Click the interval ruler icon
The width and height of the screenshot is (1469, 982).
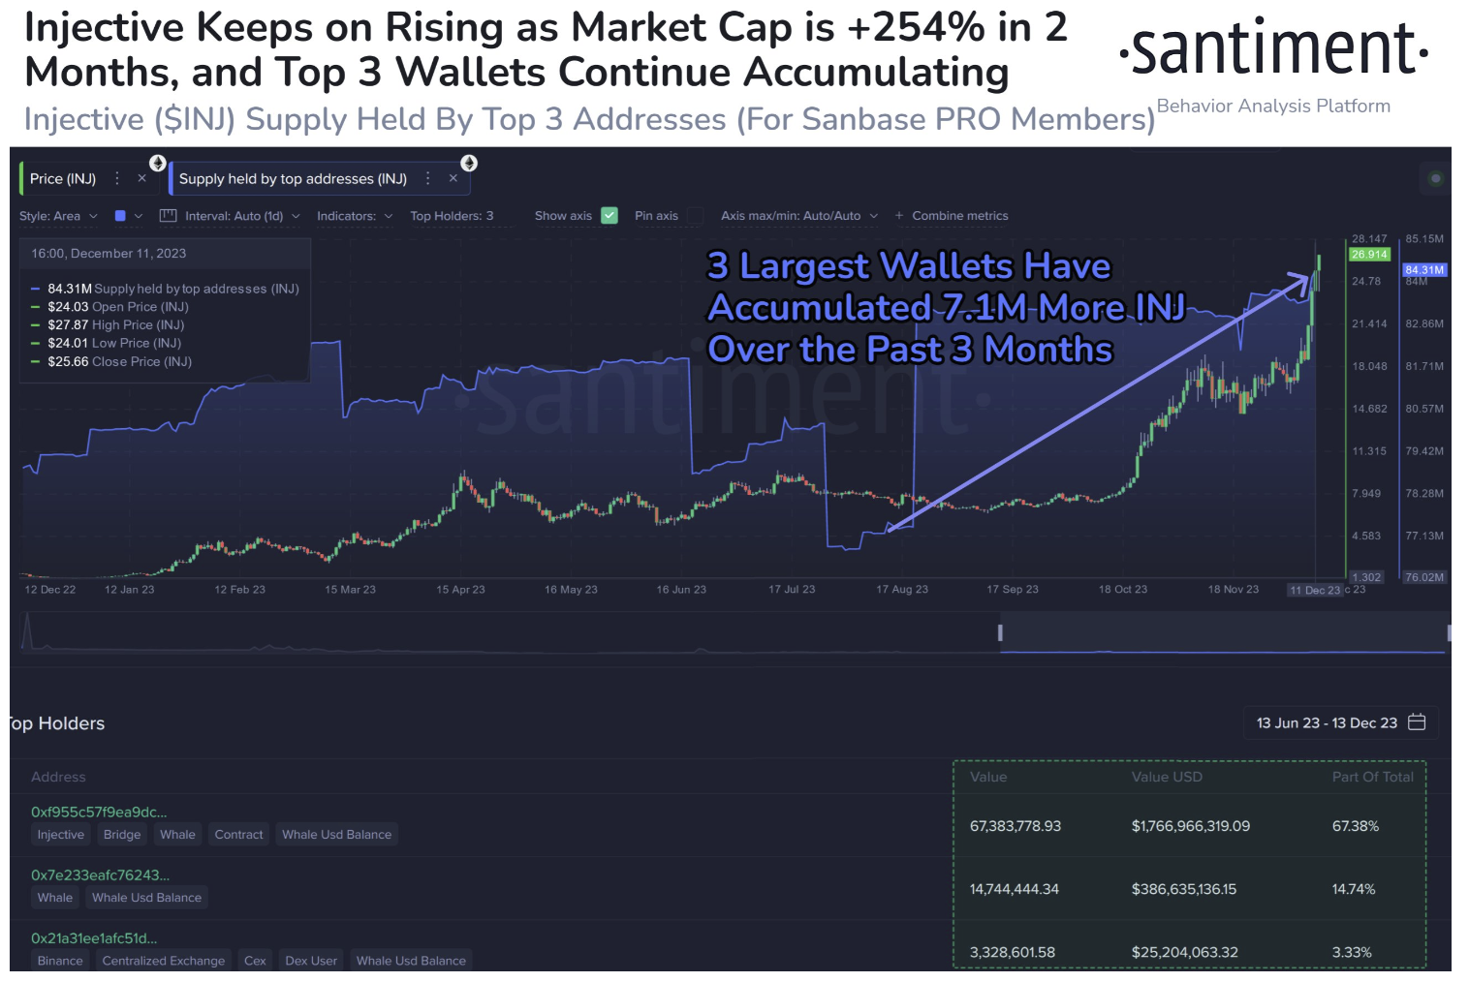(168, 216)
